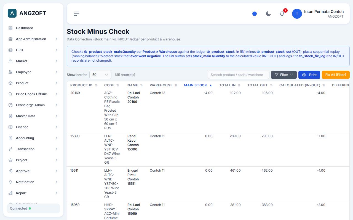
Task: Expand Report submenu chevron
Action: point(57,193)
